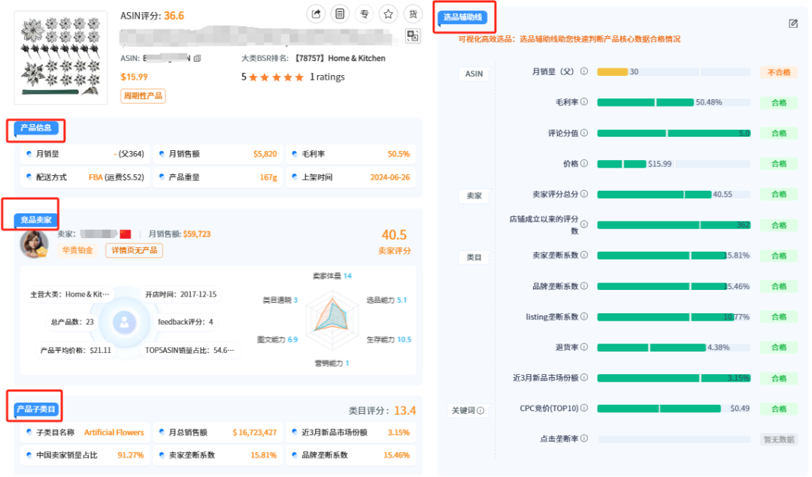Click the info icon next to 退货率
812x477 pixels.
(x=584, y=347)
